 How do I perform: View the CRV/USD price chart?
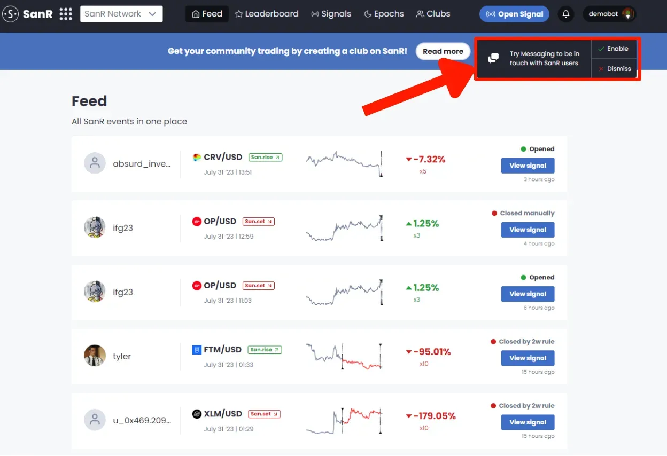345,163
